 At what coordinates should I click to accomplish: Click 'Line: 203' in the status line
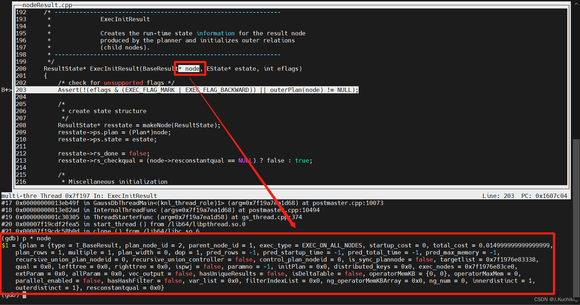click(498, 196)
